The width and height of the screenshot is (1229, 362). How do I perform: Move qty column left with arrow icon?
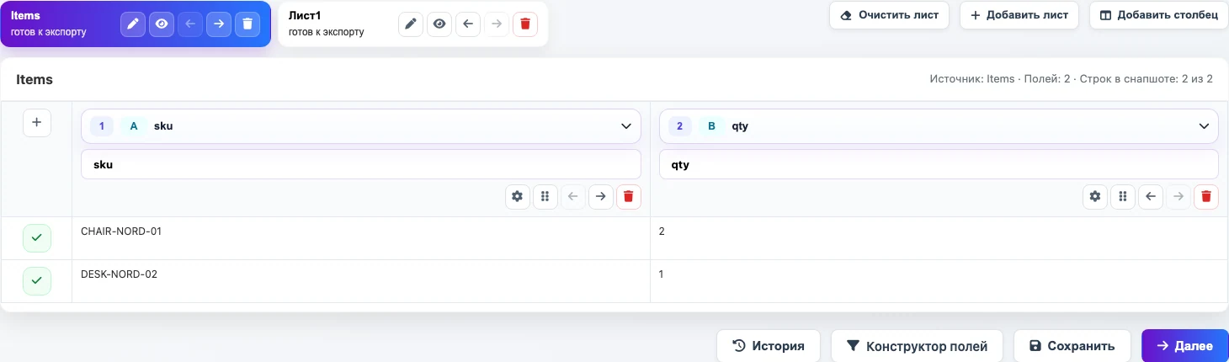(x=1151, y=197)
